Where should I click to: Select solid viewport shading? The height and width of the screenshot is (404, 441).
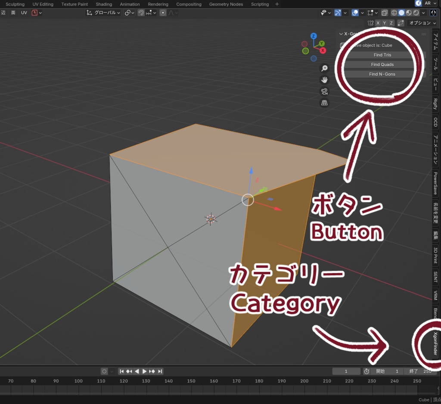tap(401, 13)
